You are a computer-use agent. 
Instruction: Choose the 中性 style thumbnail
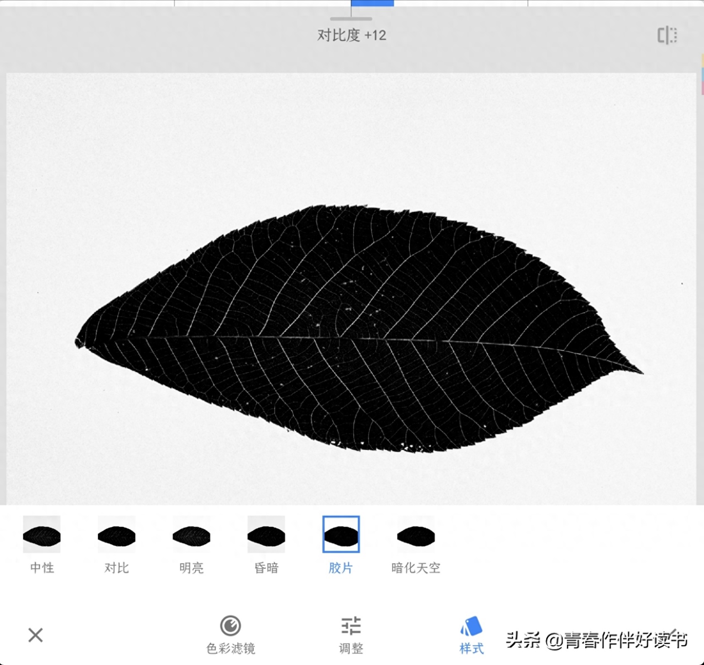[42, 534]
